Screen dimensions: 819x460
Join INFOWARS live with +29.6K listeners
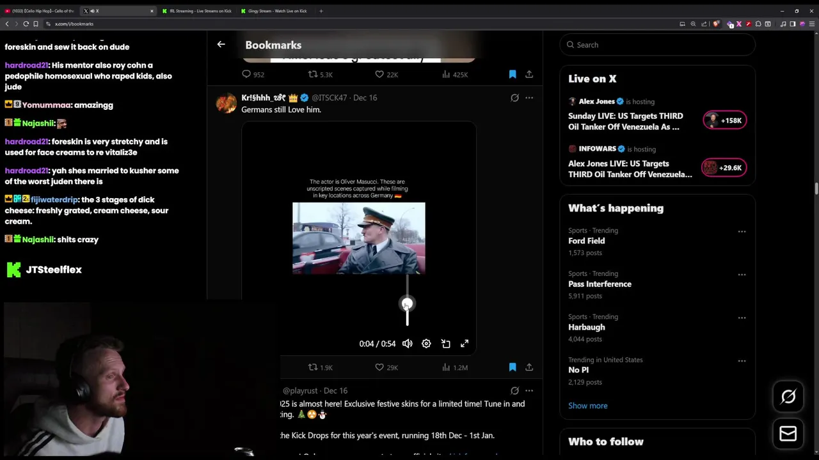point(725,167)
